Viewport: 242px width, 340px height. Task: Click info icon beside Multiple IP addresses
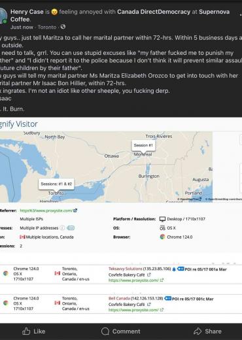(x=62, y=228)
